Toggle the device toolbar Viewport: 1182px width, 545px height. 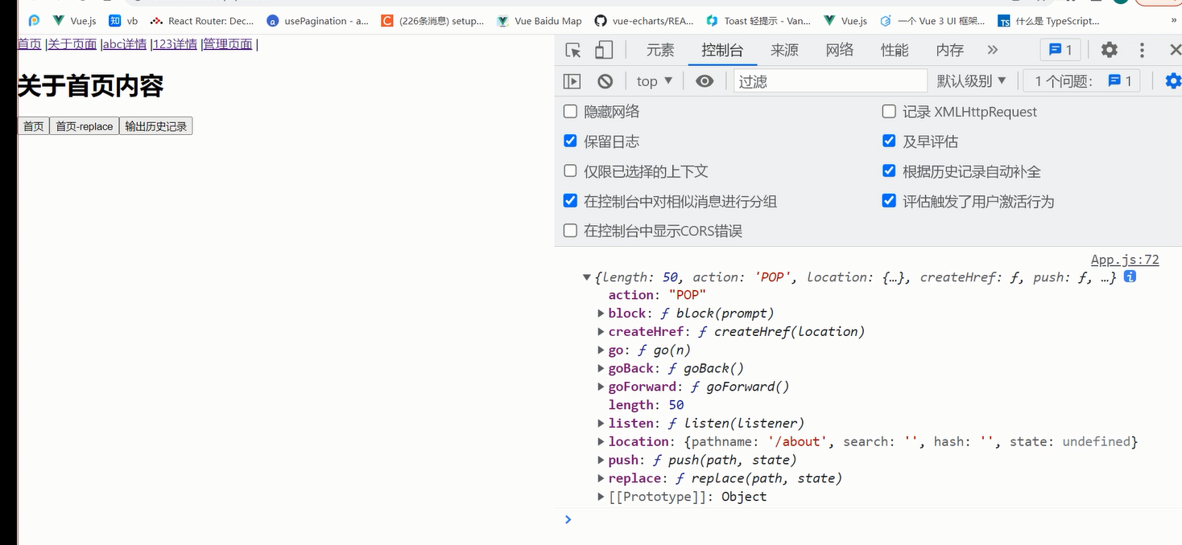(602, 49)
